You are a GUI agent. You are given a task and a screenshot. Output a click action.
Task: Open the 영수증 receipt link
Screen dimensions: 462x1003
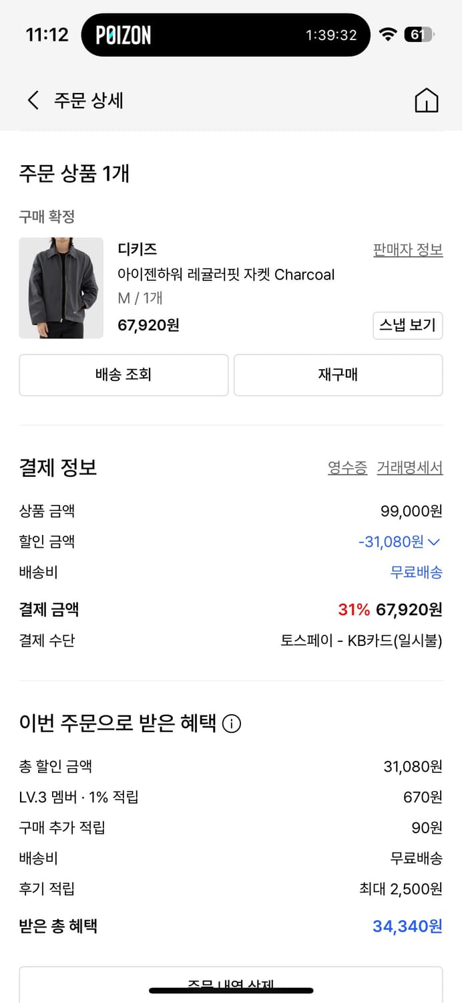(x=346, y=468)
